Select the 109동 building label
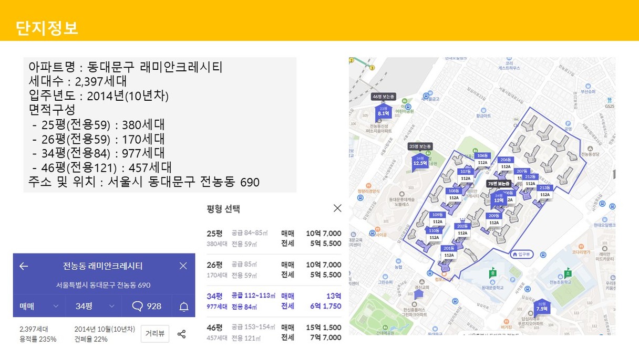 pyautogui.click(x=437, y=218)
